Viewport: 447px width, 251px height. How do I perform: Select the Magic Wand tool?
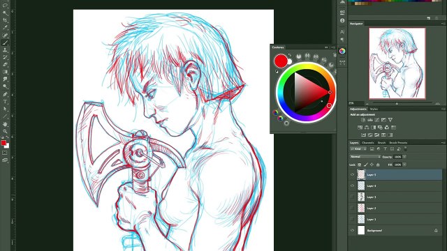click(5, 13)
